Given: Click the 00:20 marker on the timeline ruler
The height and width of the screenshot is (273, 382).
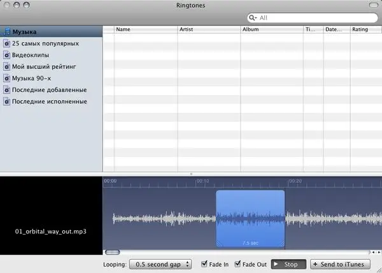Looking at the screenshot, I should click(x=295, y=181).
